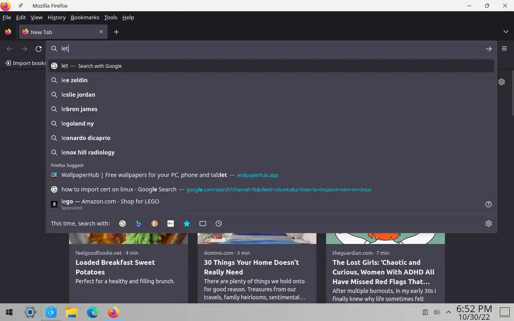Open the Tools menu
The width and height of the screenshot is (514, 321).
point(110,17)
